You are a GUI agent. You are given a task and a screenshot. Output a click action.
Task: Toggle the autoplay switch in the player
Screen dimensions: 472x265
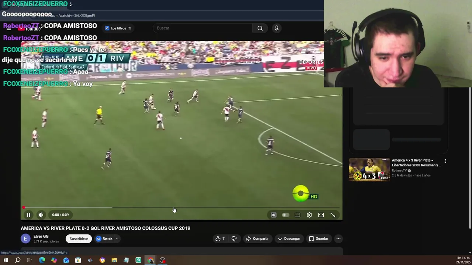point(285,215)
